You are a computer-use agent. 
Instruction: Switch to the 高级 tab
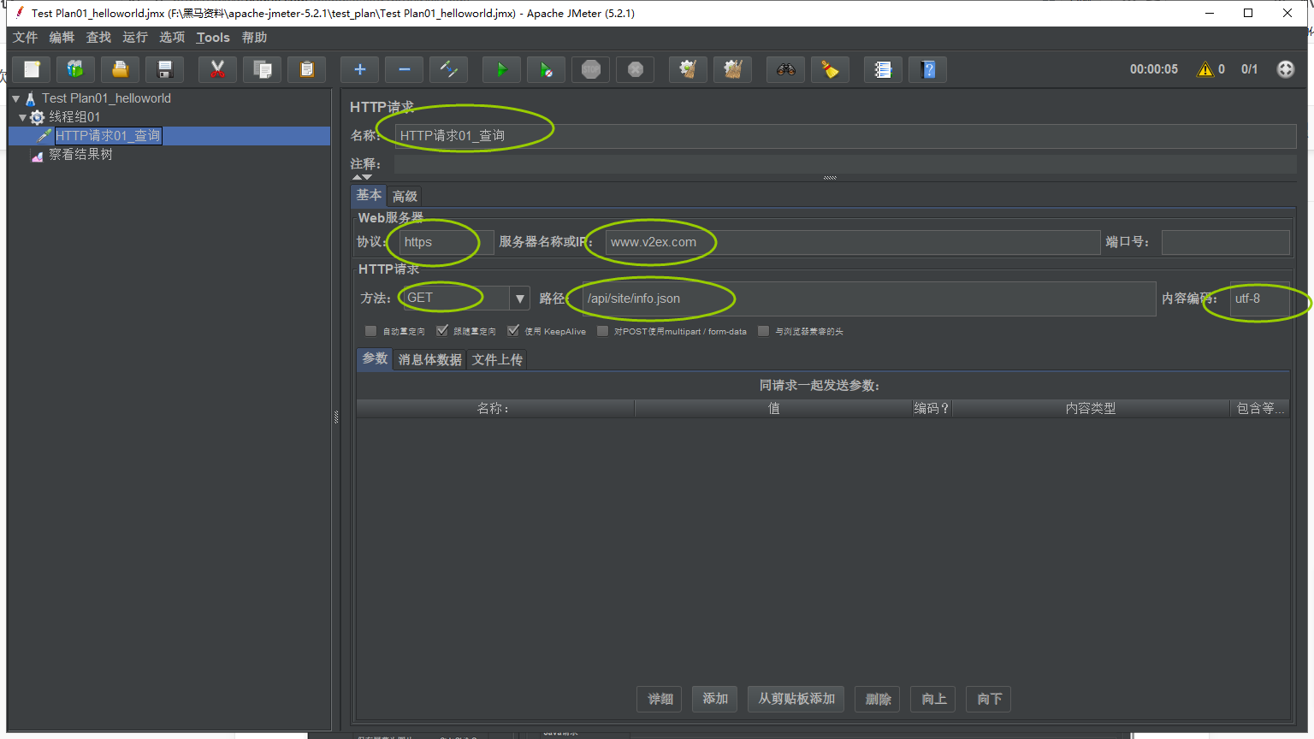coord(405,197)
